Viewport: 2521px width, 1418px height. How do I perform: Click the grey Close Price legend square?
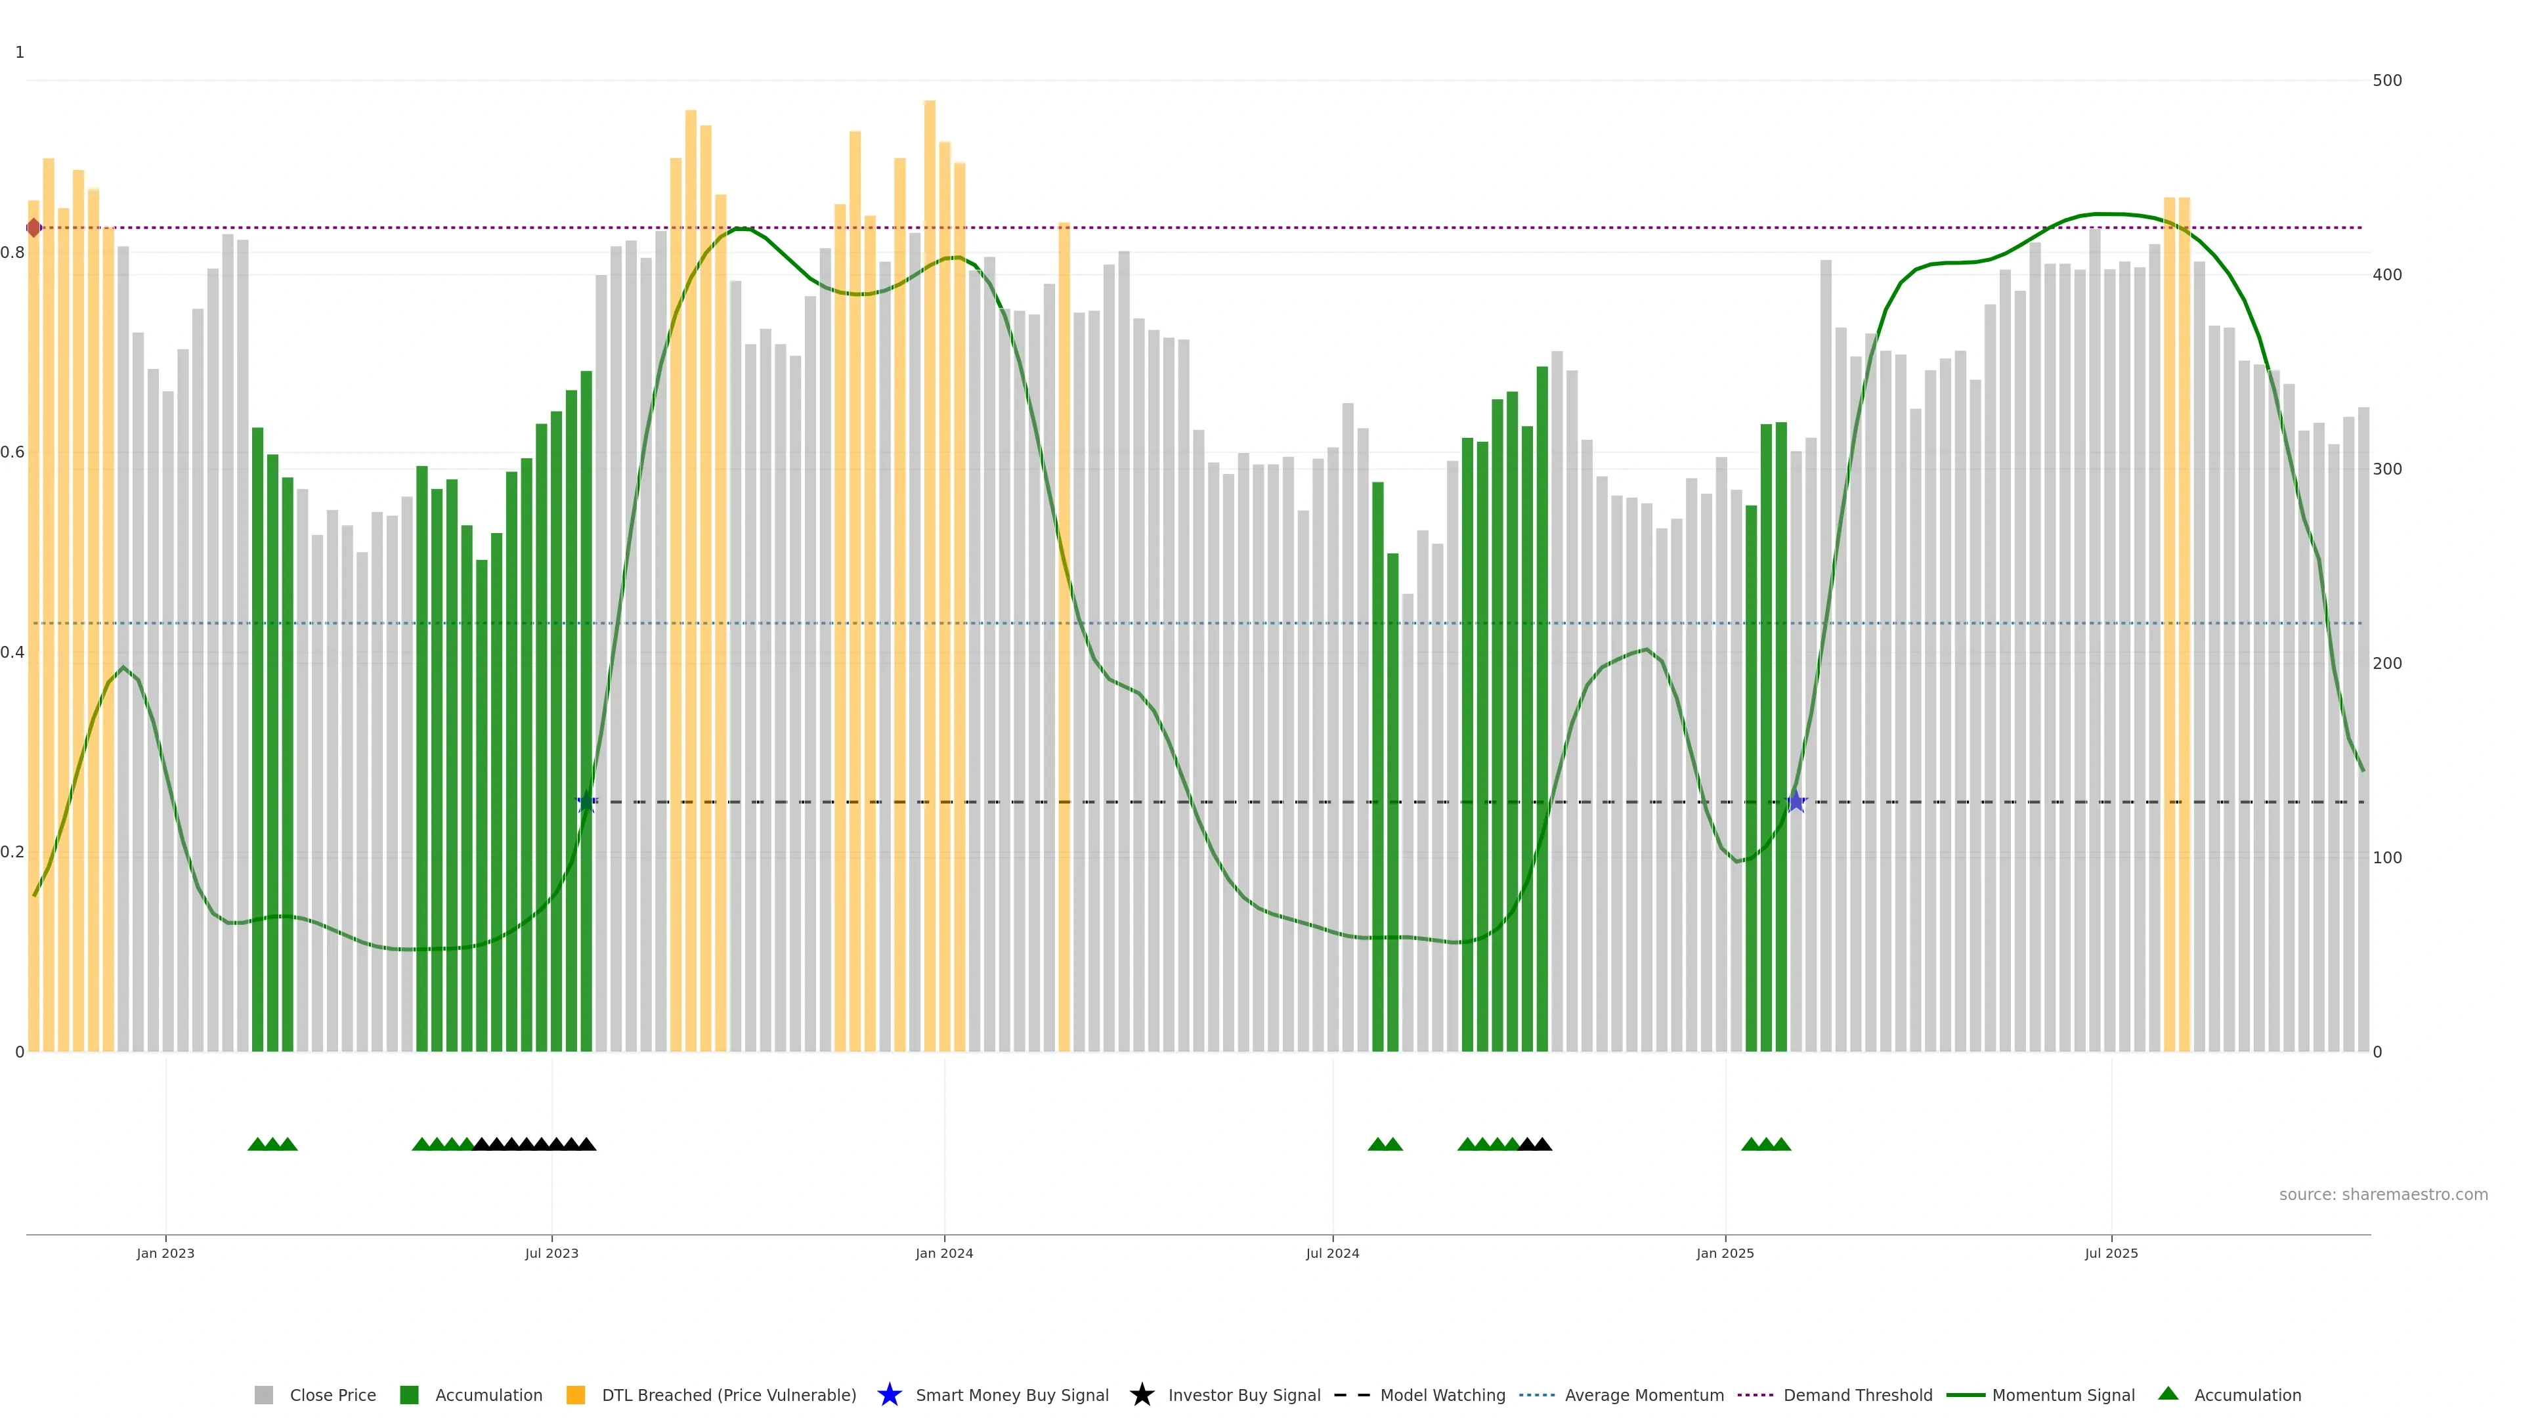264,1396
